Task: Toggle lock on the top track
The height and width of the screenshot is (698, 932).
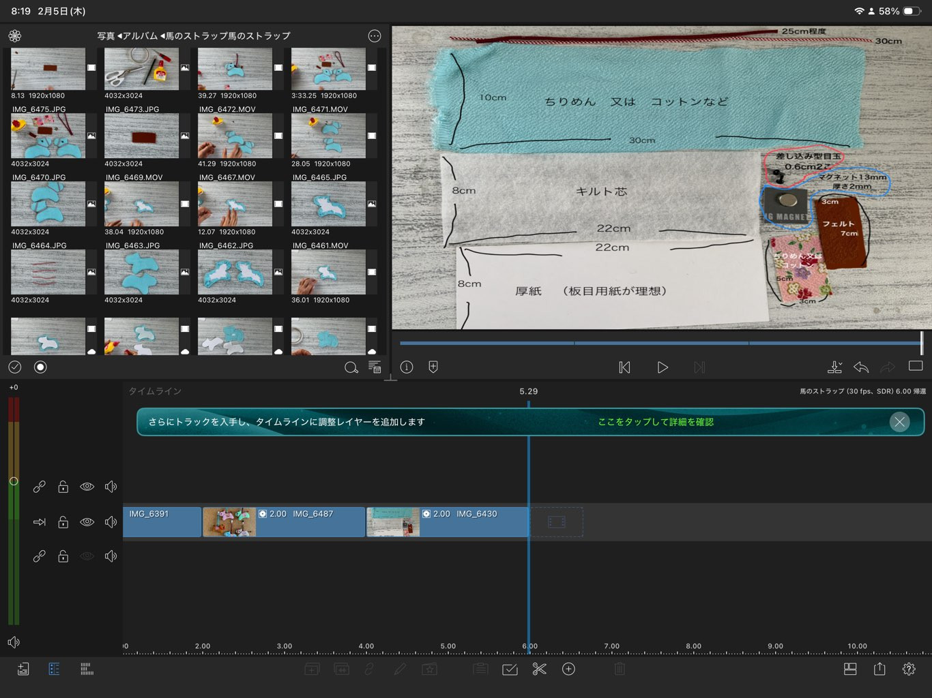Action: tap(63, 487)
